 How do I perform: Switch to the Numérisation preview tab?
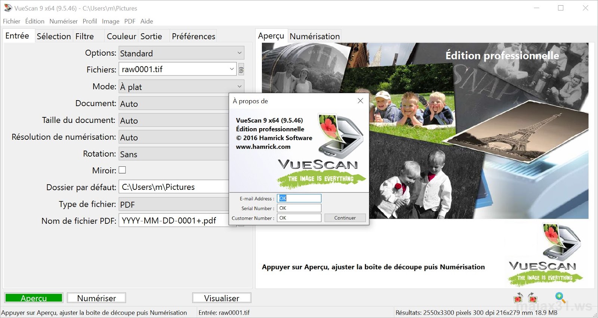(315, 36)
